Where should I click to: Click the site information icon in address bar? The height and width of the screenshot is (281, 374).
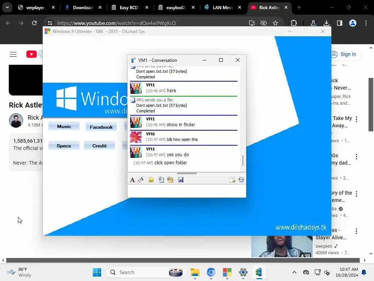tap(50, 23)
